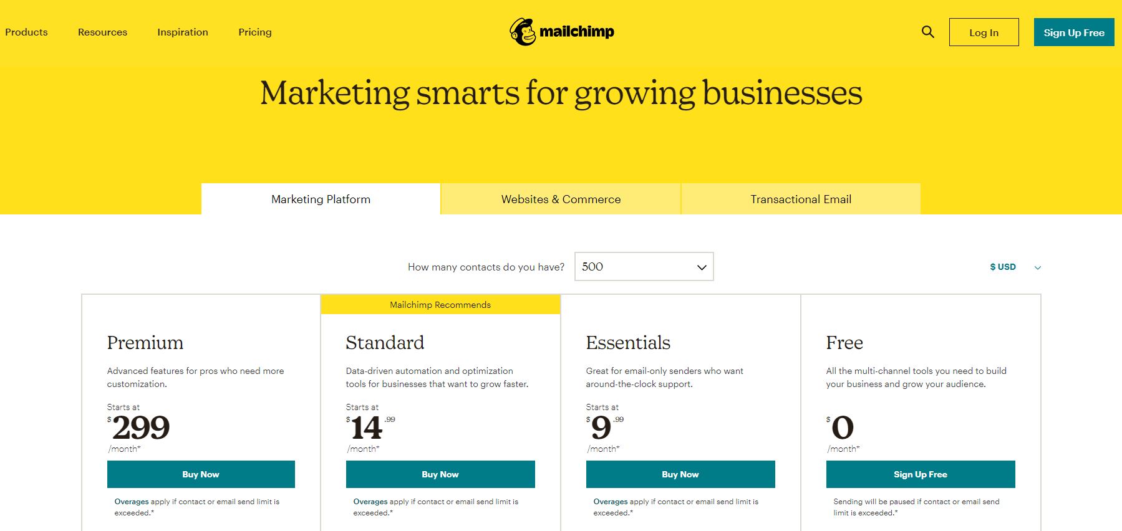The height and width of the screenshot is (531, 1122).
Task: Switch to the Transactional Email tab
Action: click(801, 199)
